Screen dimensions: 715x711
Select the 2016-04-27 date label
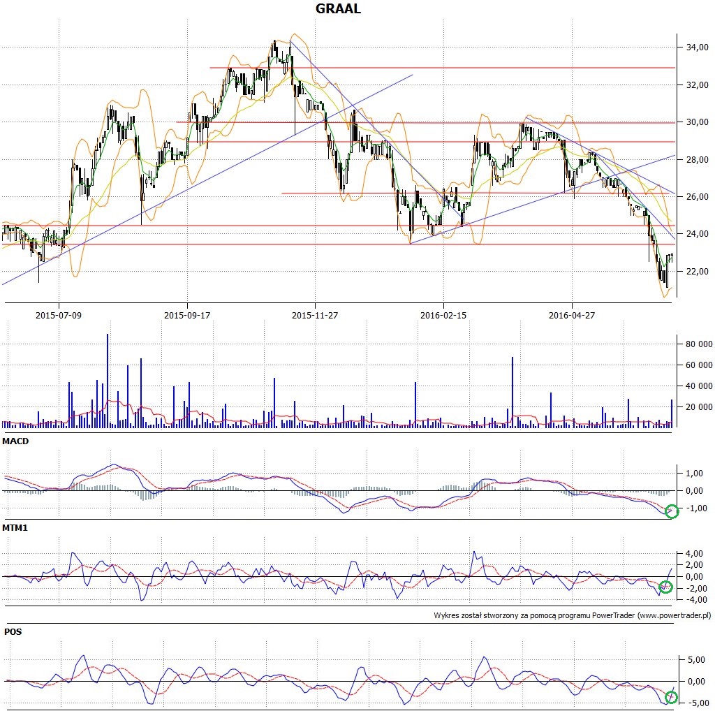point(572,315)
